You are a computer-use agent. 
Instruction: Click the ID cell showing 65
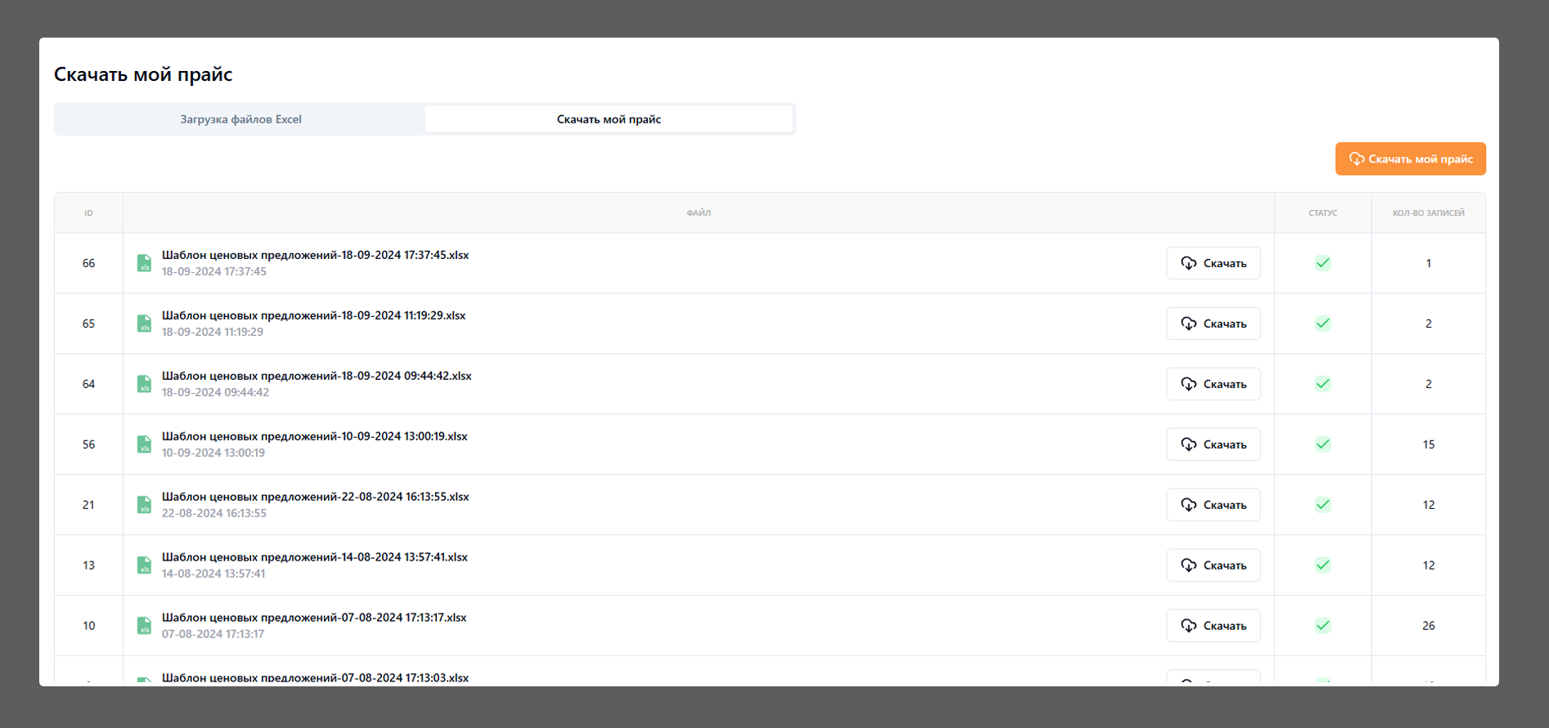88,324
